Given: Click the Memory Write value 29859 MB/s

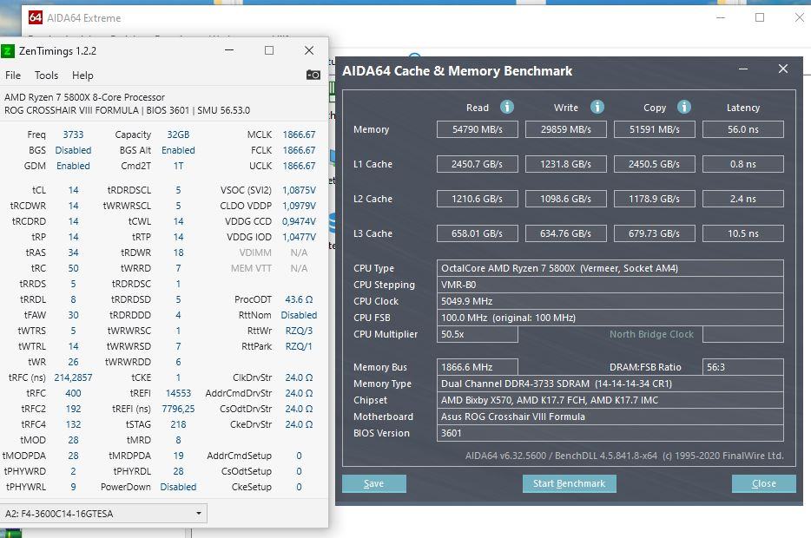Looking at the screenshot, I should (566, 129).
